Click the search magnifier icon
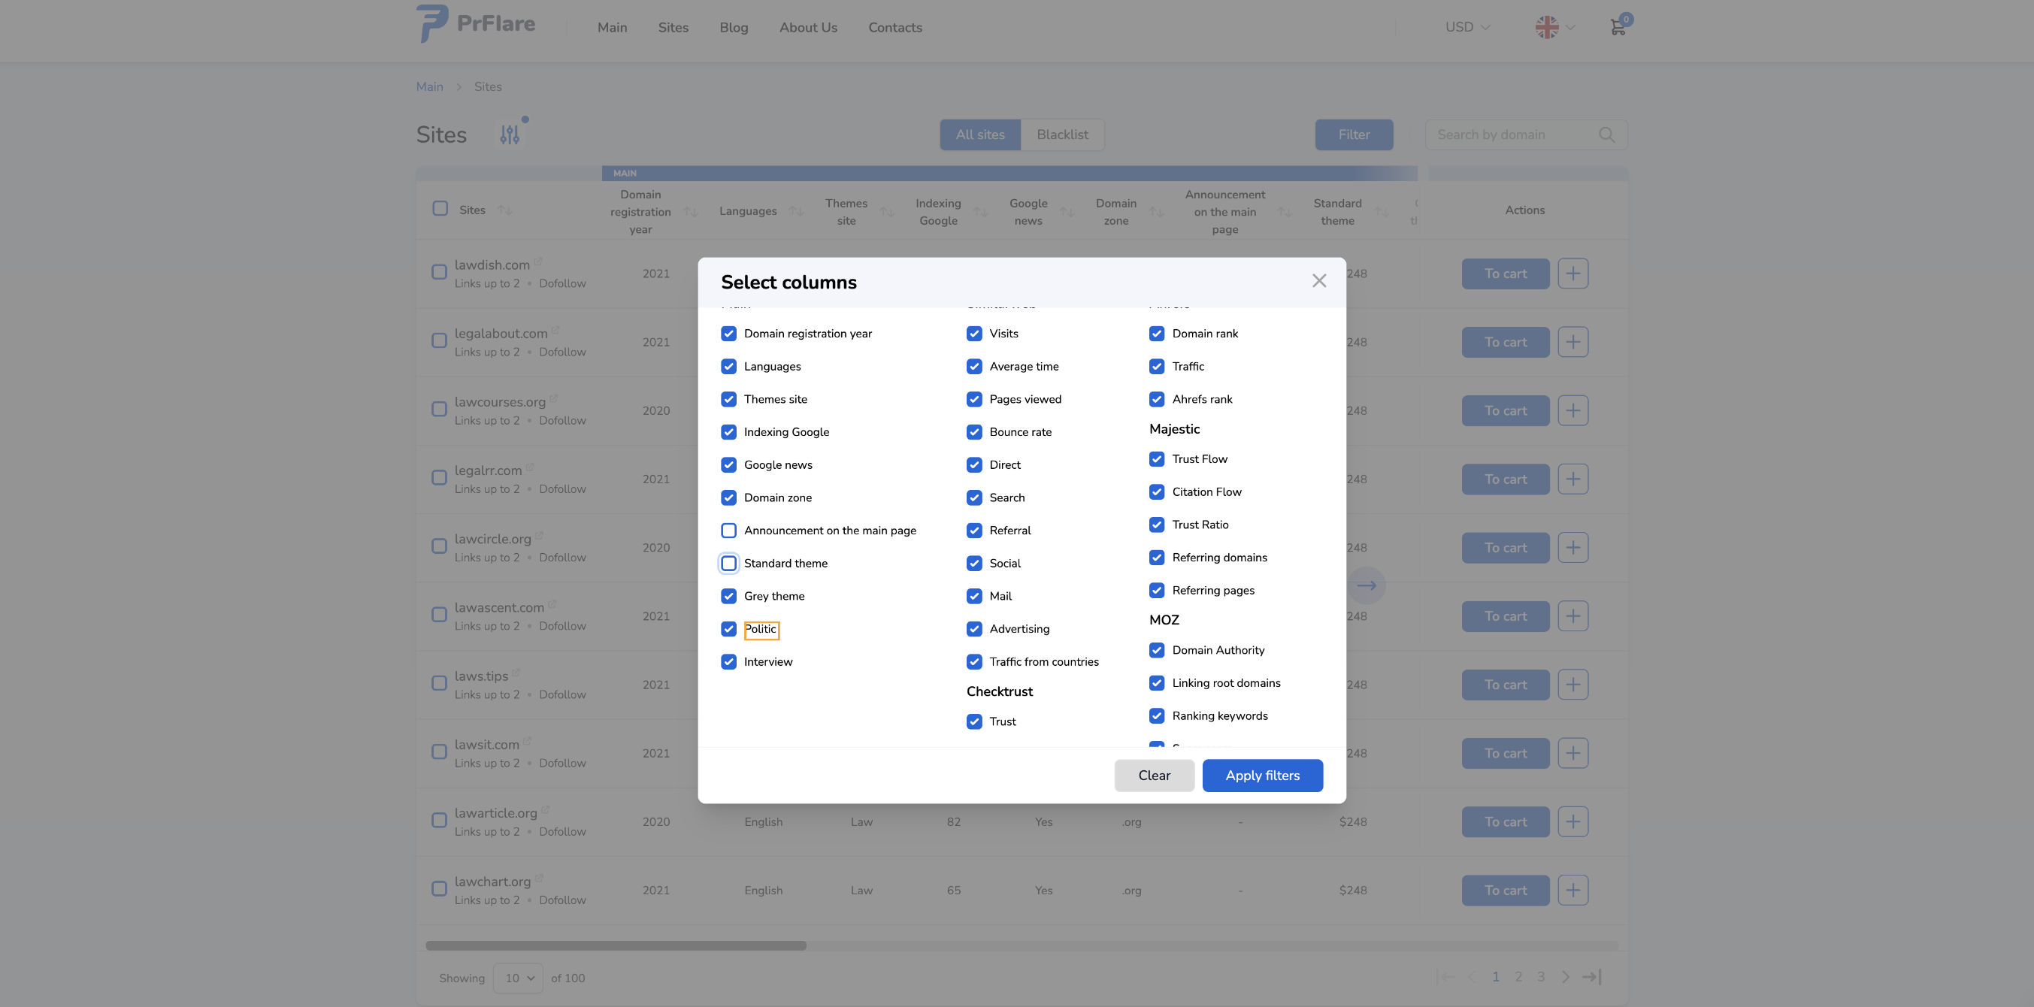Screen dimensions: 2034x1007 [x=1606, y=135]
